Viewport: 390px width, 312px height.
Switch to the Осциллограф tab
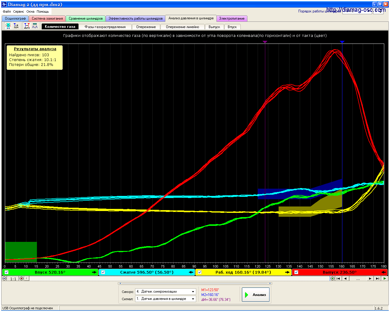click(x=15, y=18)
